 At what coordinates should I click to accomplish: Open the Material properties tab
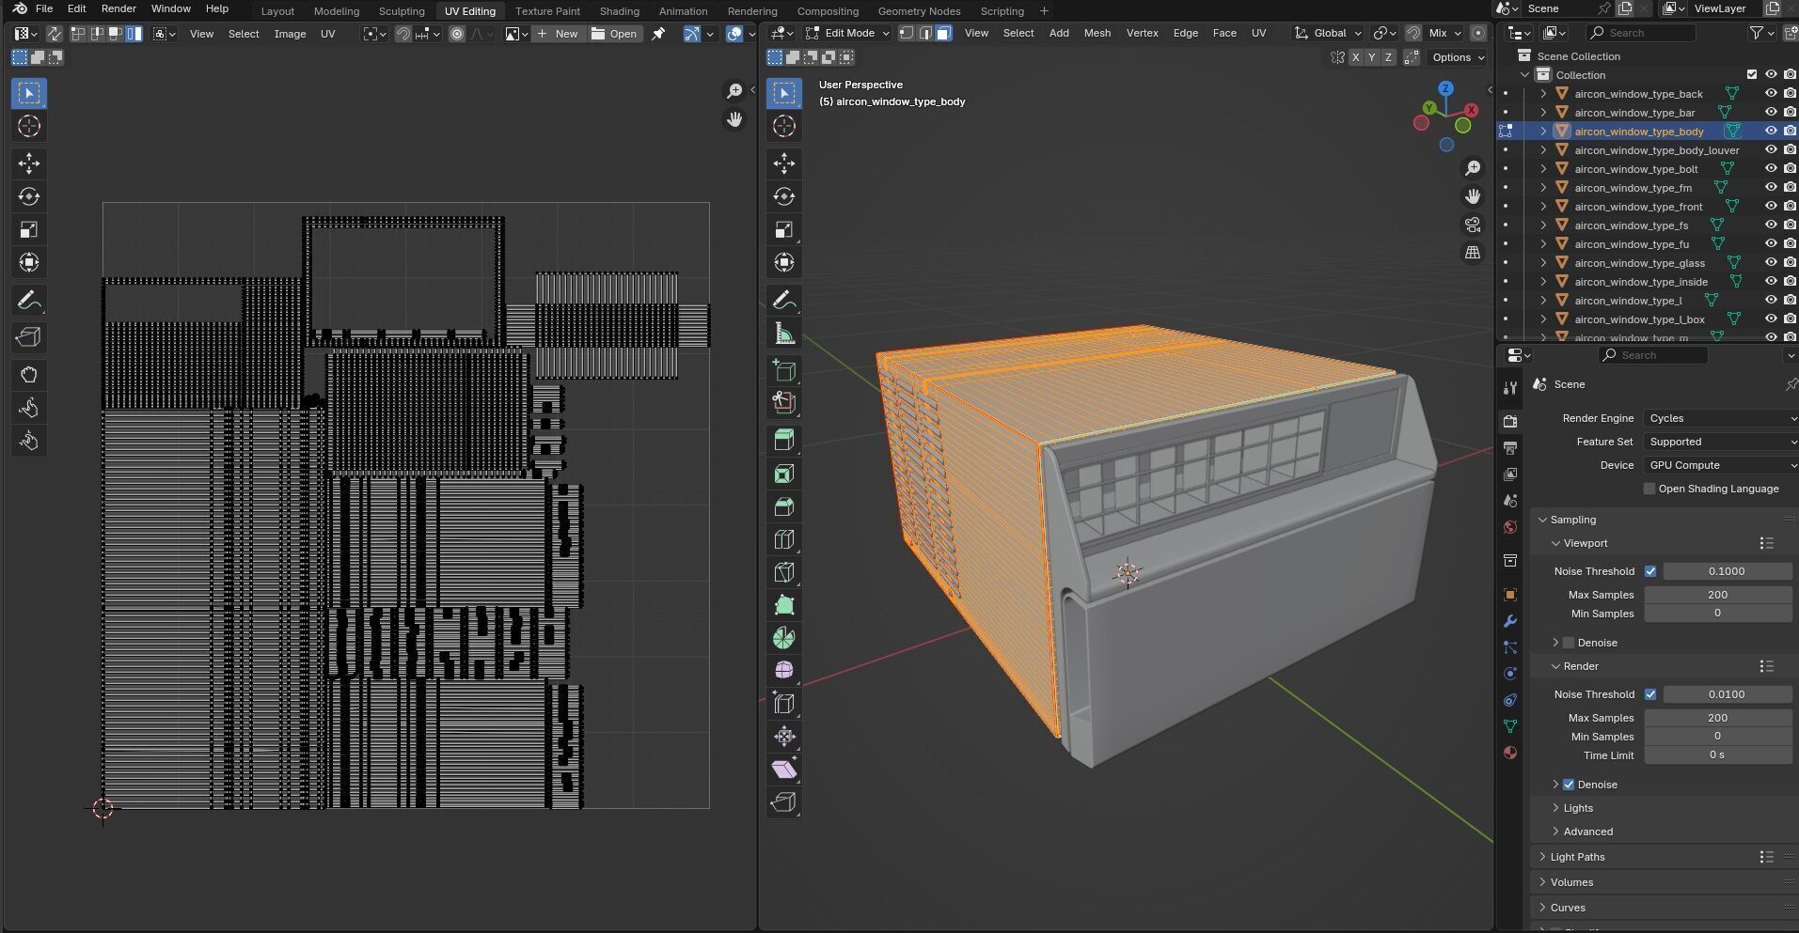(1510, 753)
